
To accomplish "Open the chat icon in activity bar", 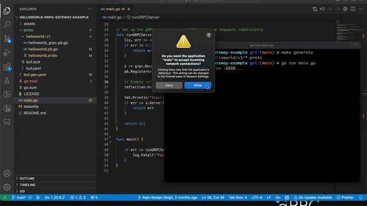I will point(7,122).
